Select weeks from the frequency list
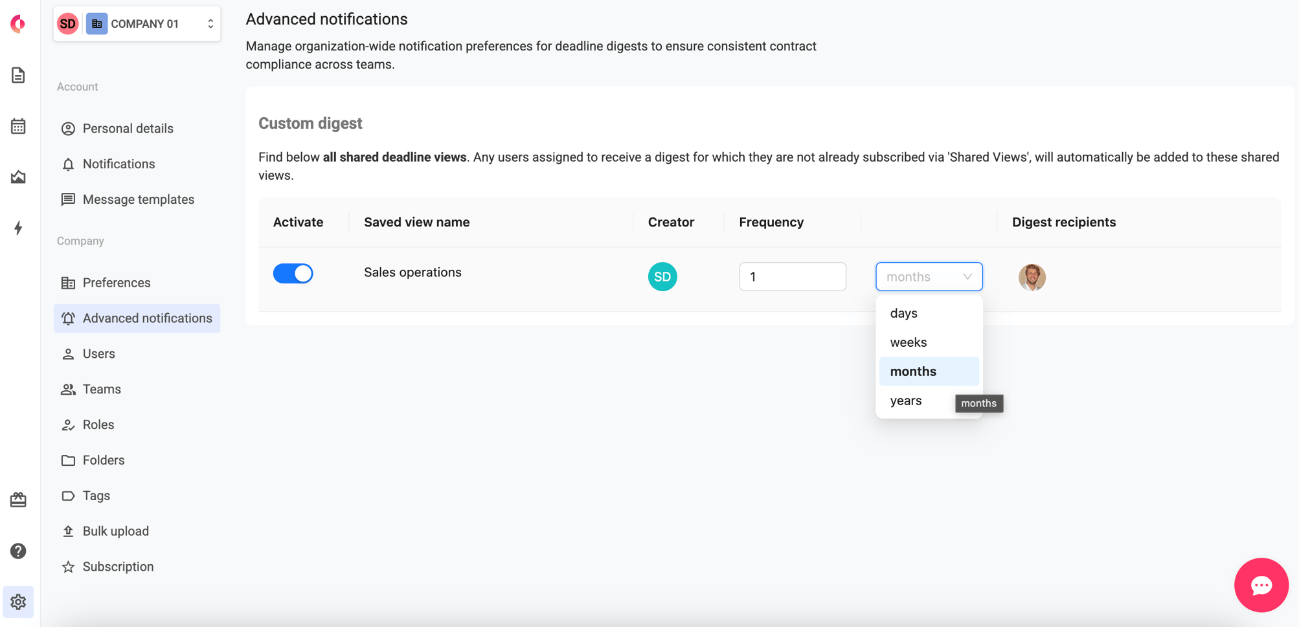The width and height of the screenshot is (1299, 627). click(929, 342)
